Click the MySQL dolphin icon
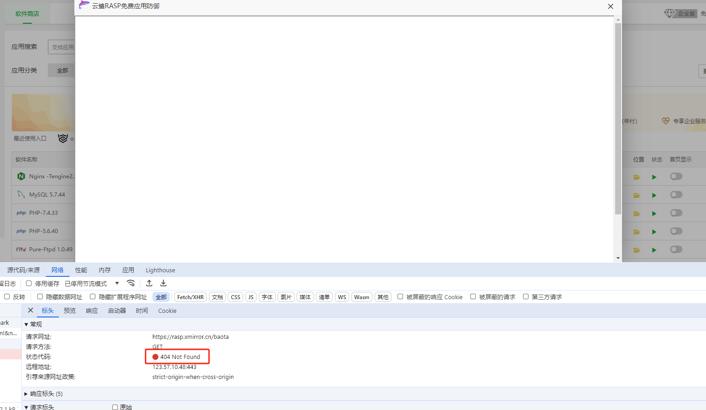 (21, 194)
